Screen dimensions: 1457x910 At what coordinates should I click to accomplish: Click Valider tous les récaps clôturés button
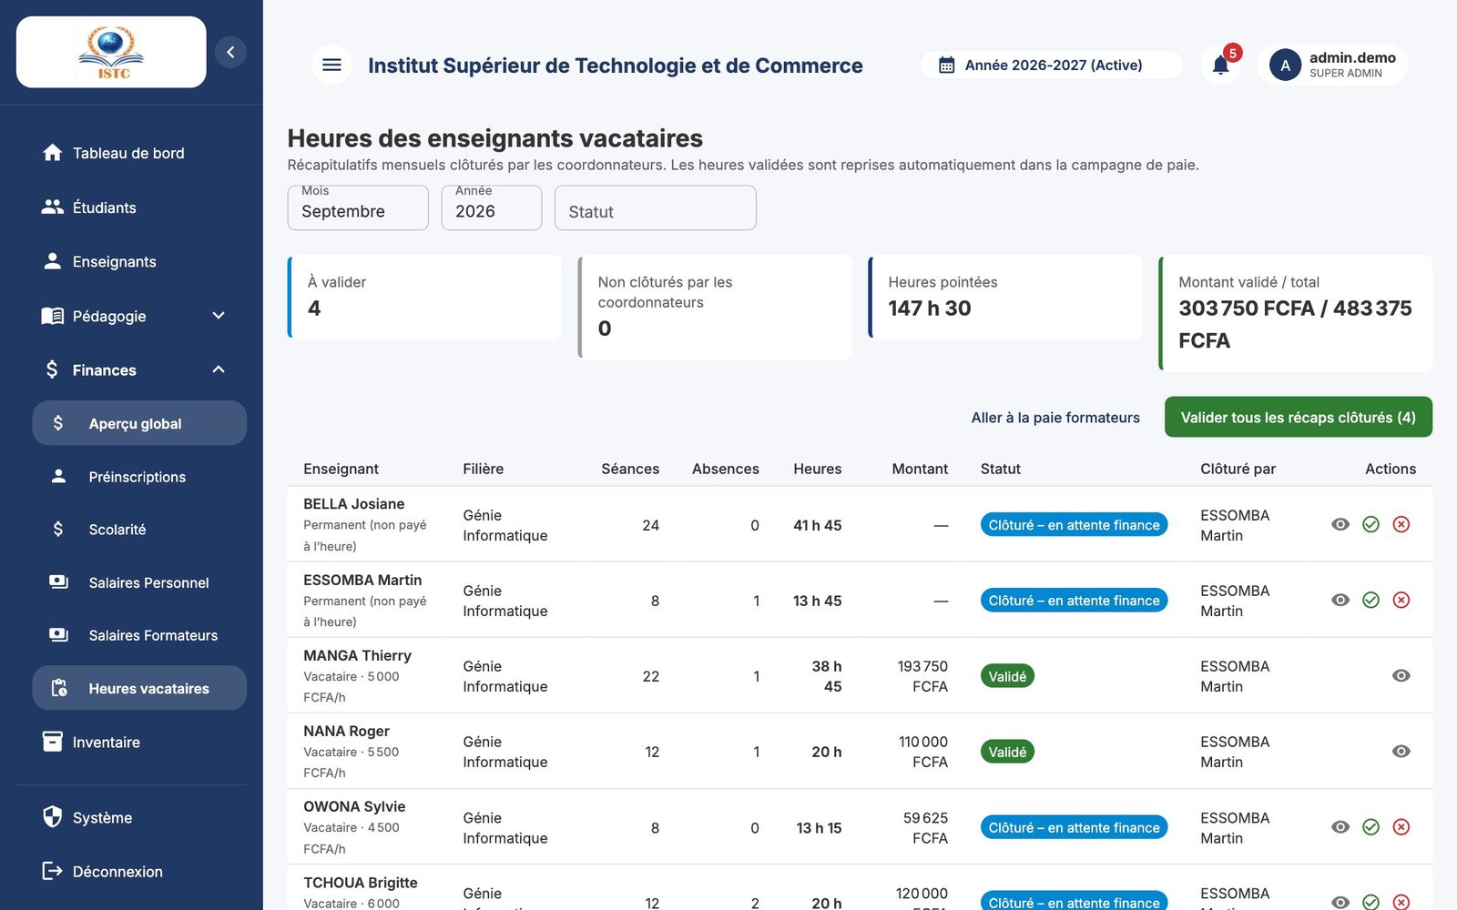coord(1298,417)
